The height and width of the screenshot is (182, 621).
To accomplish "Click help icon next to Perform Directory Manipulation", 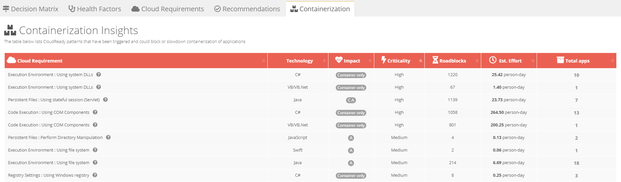I will pyautogui.click(x=108, y=137).
